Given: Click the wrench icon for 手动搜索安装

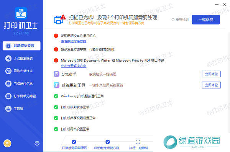Looking at the screenshot, I should (x=8, y=59).
